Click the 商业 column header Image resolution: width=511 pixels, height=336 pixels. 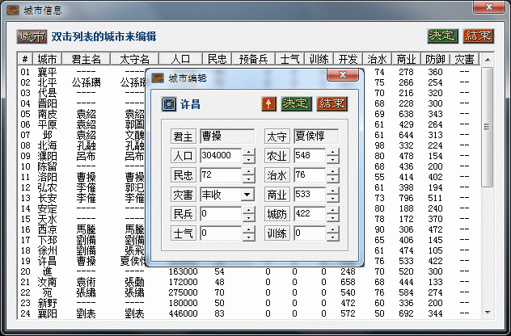(x=406, y=60)
